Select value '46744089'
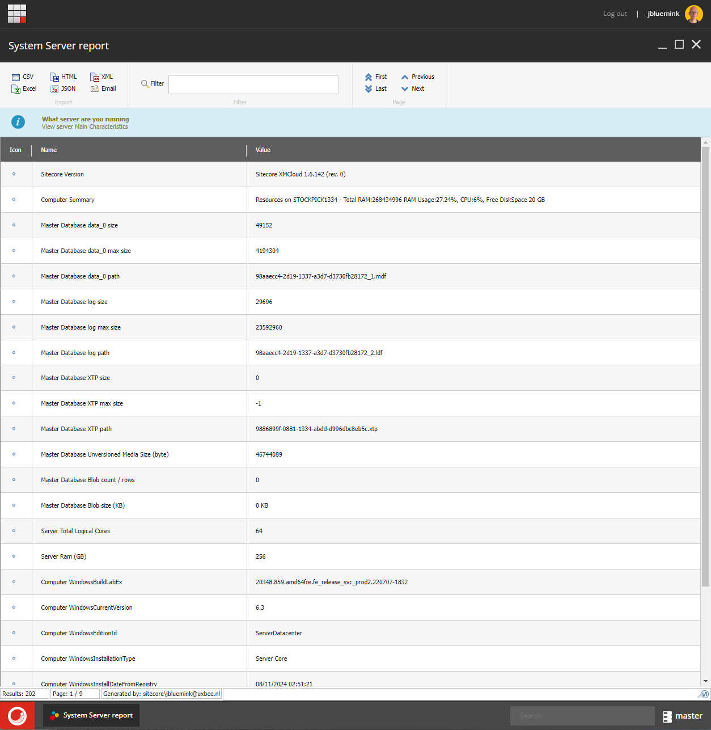Screen dimensions: 711x730 click(x=269, y=454)
